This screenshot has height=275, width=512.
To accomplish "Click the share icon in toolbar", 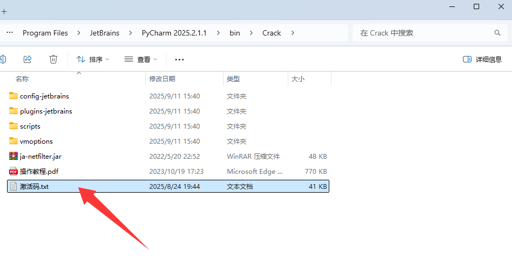I will pyautogui.click(x=27, y=59).
